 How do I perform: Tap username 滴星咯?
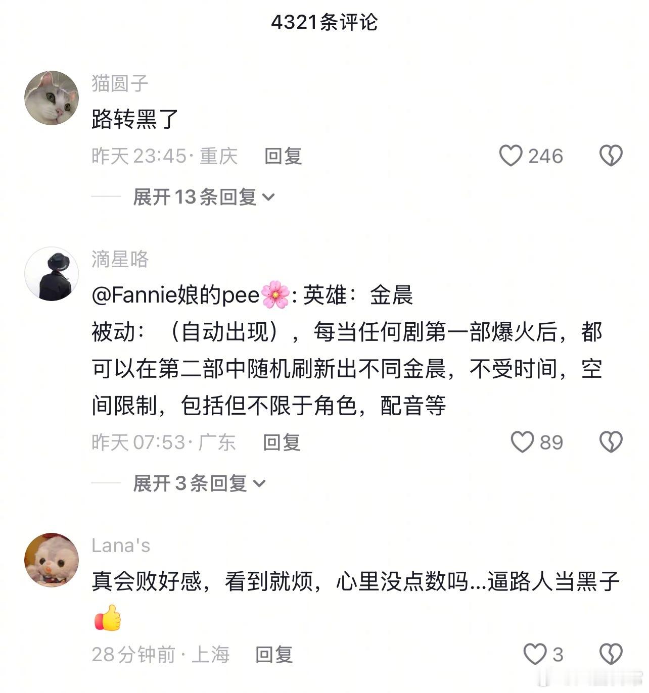click(120, 259)
